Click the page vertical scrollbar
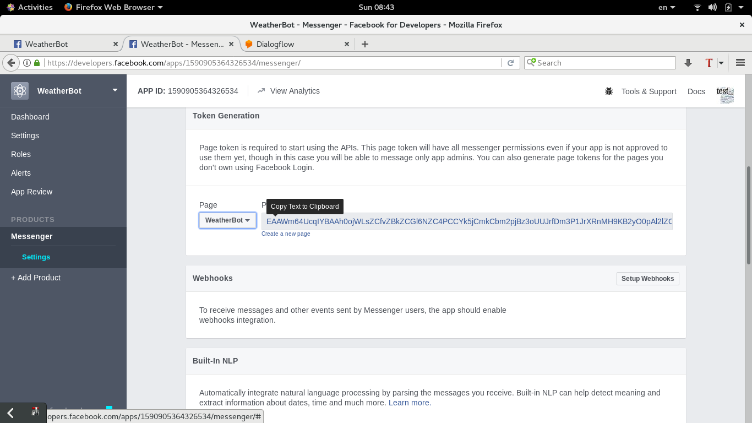The image size is (752, 423). point(748,215)
